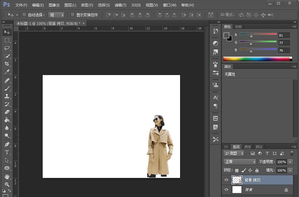Switch to the 通道 tab
Viewport: 299px width, 197px height.
coord(248,147)
